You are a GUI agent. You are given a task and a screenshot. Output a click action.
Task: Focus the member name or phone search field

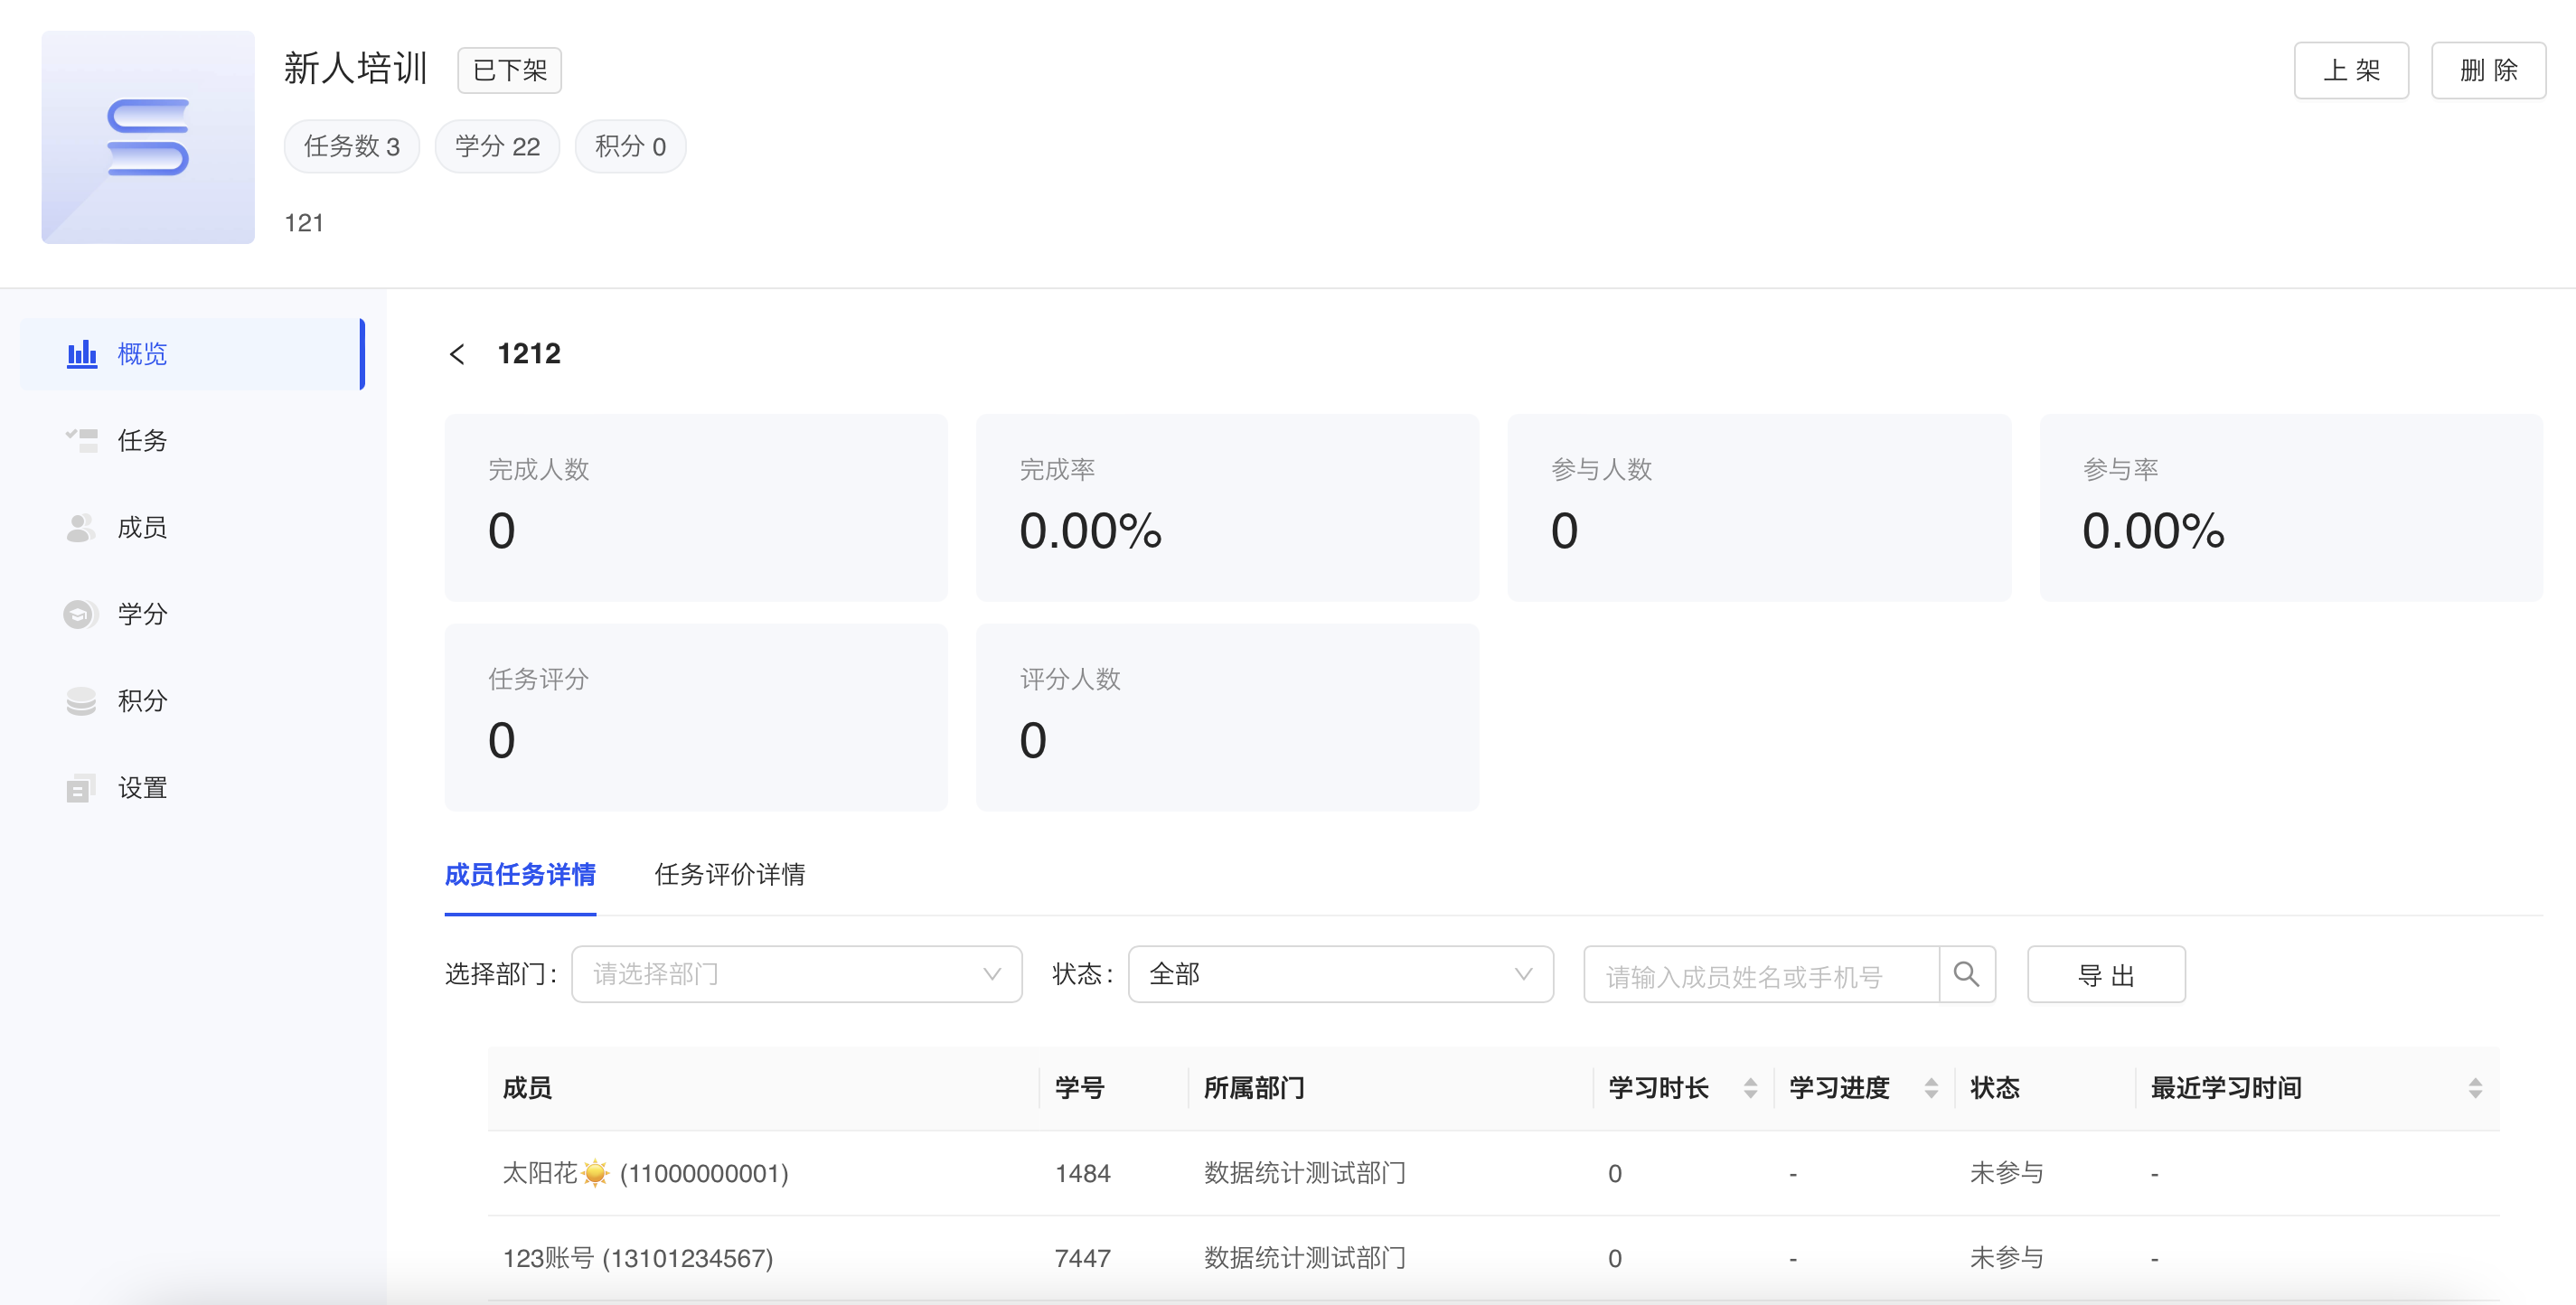(x=1762, y=974)
